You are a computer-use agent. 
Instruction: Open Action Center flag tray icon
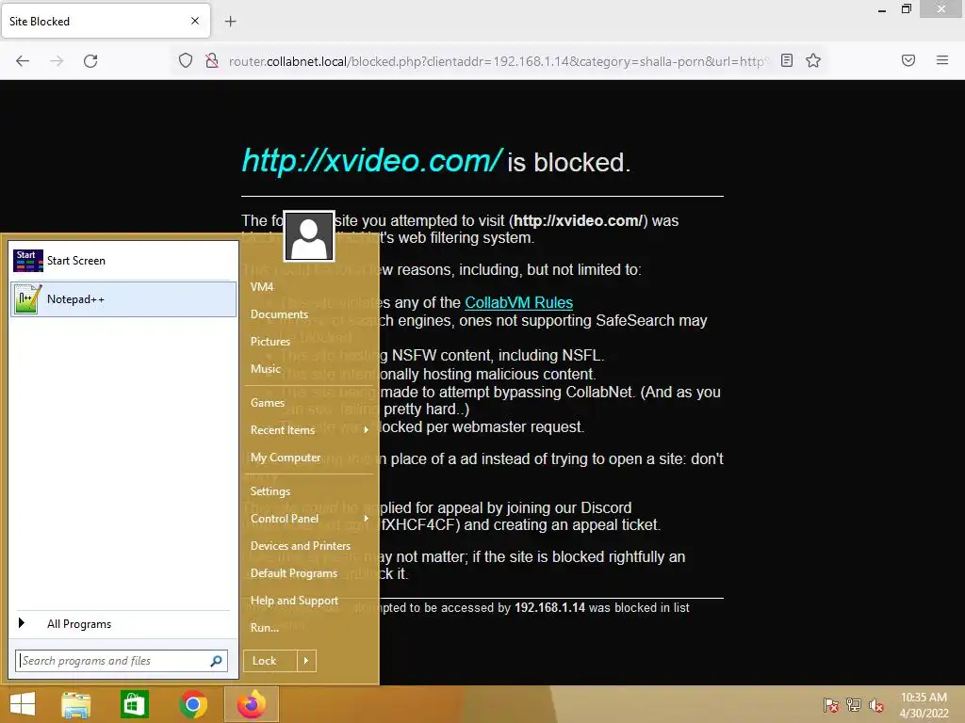831,705
